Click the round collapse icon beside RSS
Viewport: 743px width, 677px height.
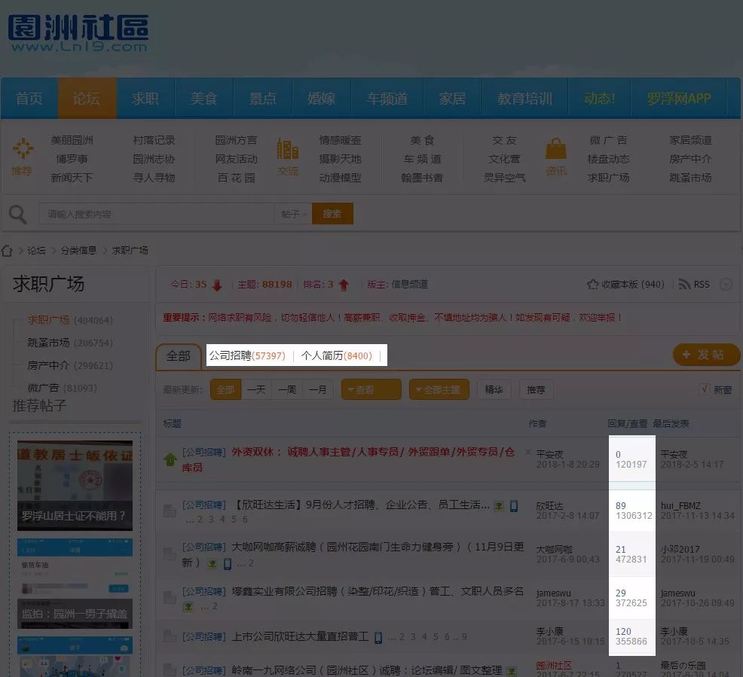[726, 284]
